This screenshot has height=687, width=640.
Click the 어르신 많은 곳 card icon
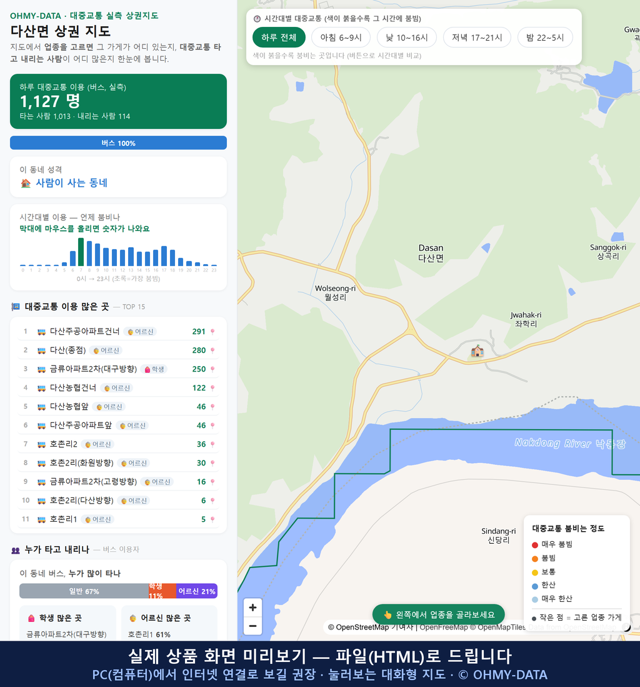pyautogui.click(x=132, y=618)
